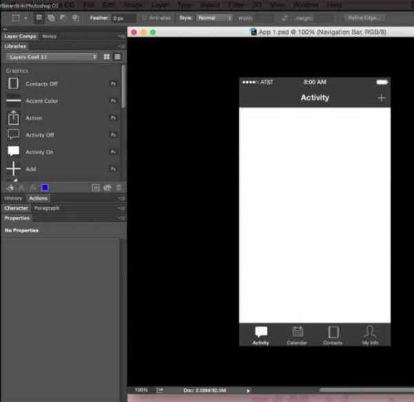Choose Add to selection mode icon
This screenshot has width=414, height=402.
click(51, 18)
